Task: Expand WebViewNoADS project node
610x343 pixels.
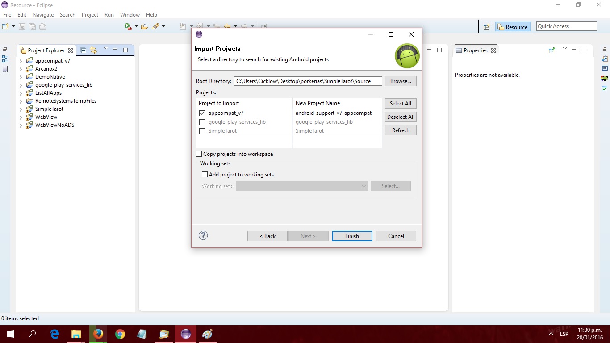Action: [21, 125]
